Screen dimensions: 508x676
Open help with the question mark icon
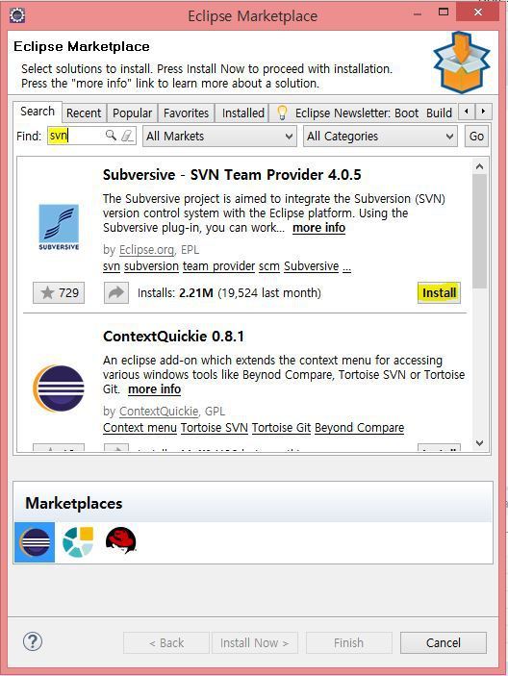click(x=33, y=641)
